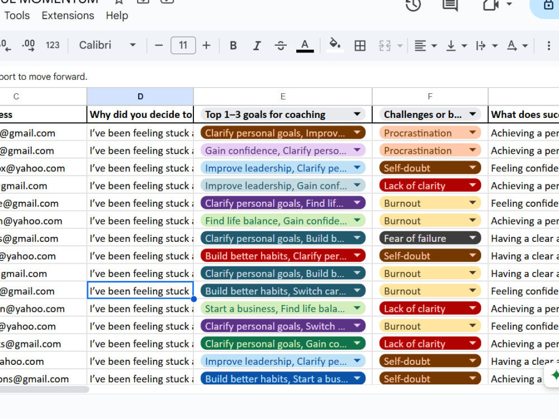This screenshot has height=419, width=559.
Task: Open the horizontal align menu
Action: (x=425, y=46)
